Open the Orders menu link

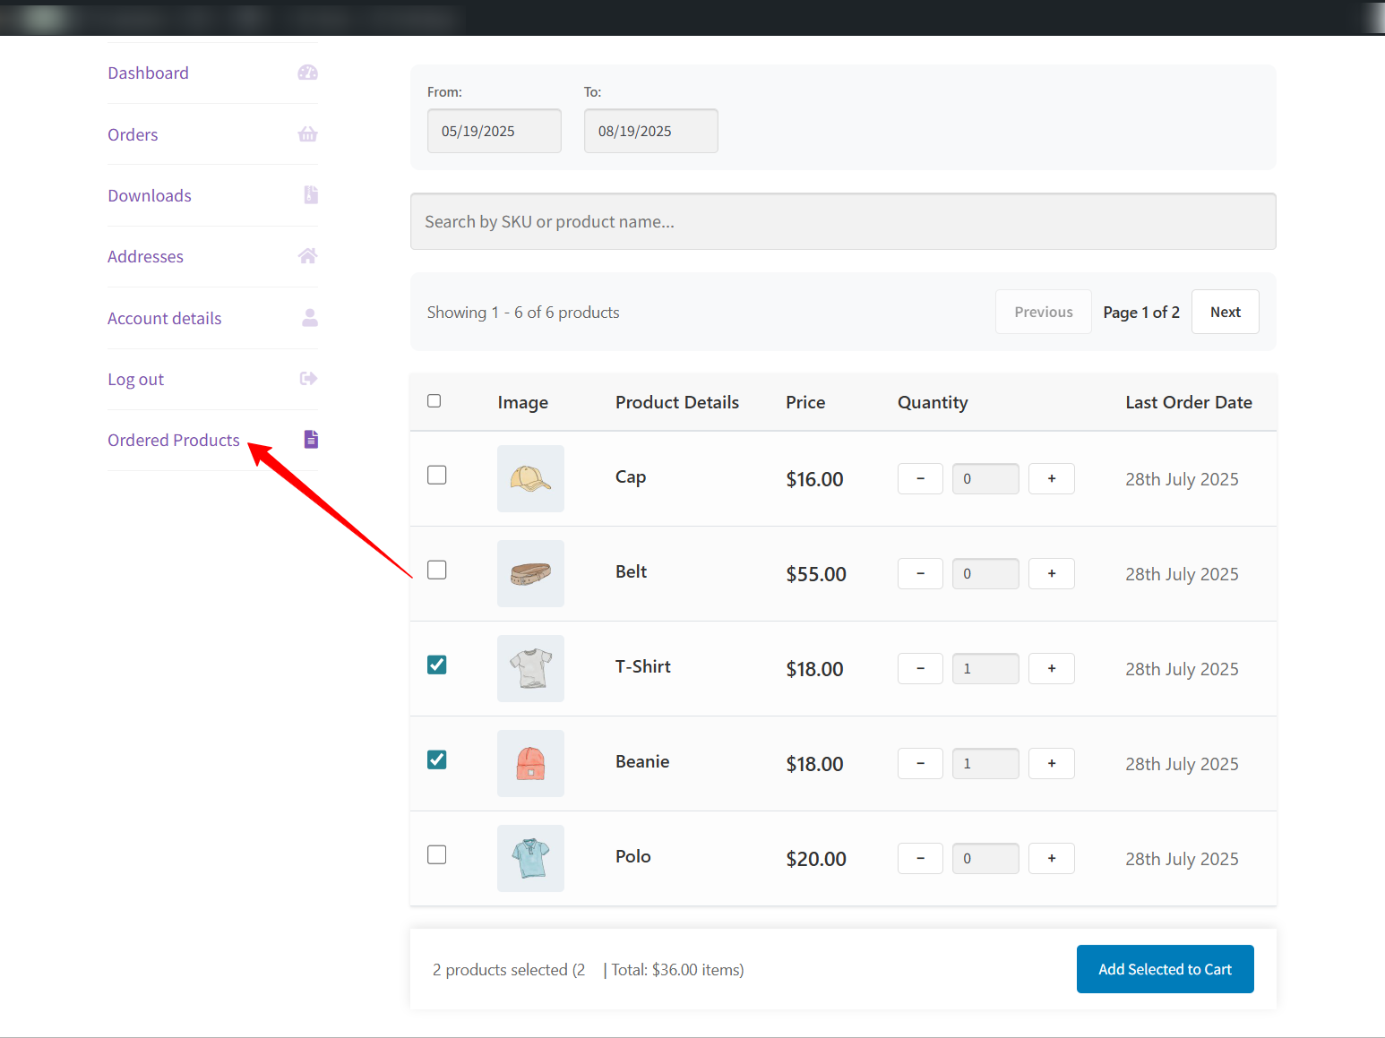pos(133,134)
